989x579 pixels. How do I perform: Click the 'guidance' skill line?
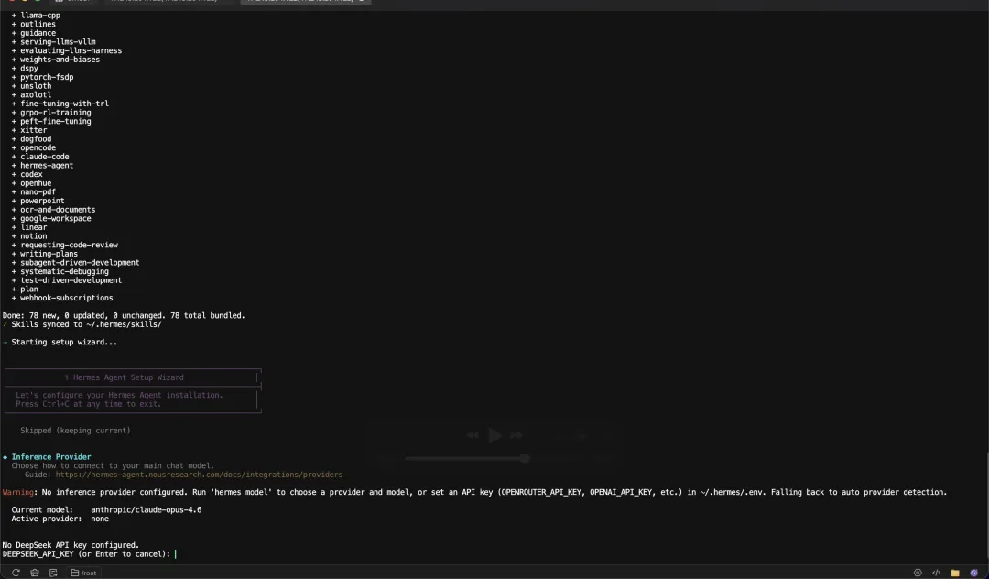(x=34, y=33)
